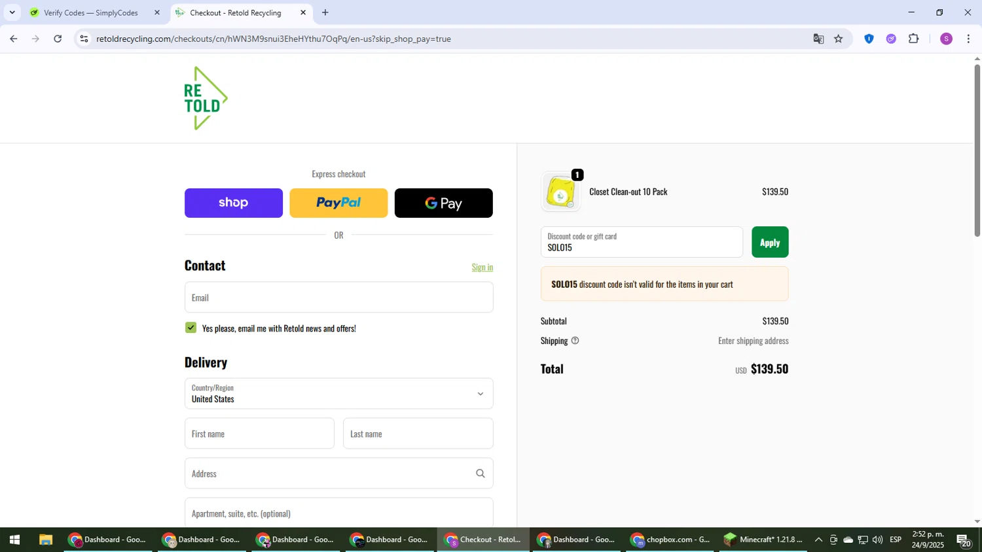
Task: View site information icon
Action: [84, 39]
